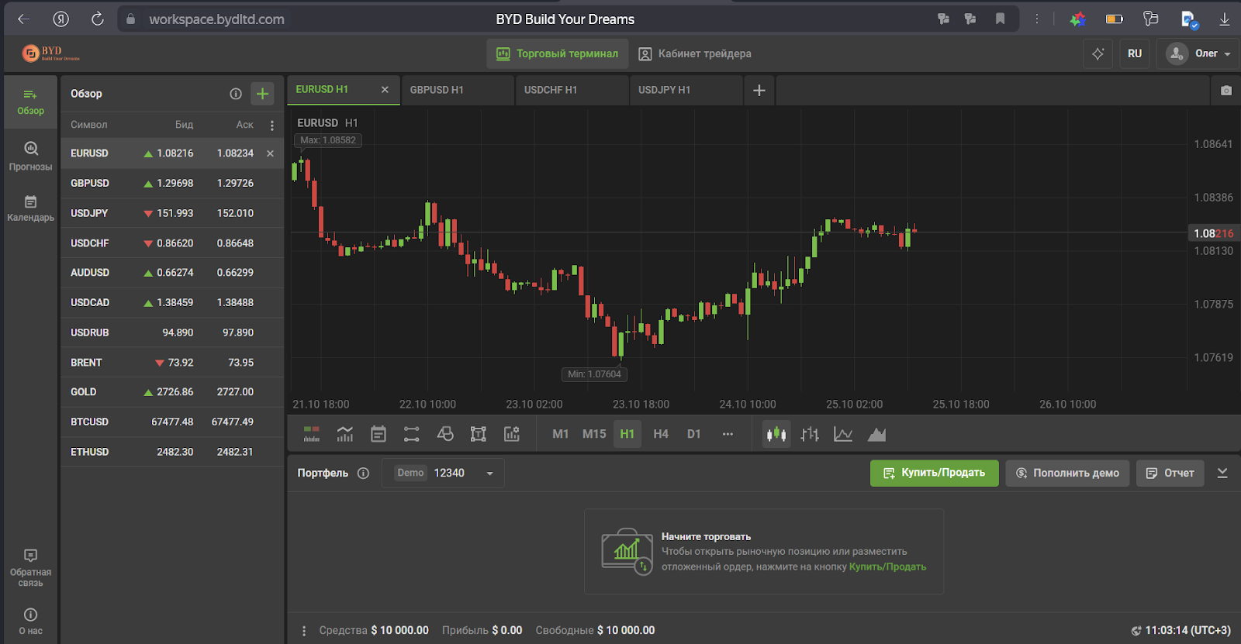Add a symbol with the green plus button
1241x644 pixels.
pyautogui.click(x=262, y=94)
